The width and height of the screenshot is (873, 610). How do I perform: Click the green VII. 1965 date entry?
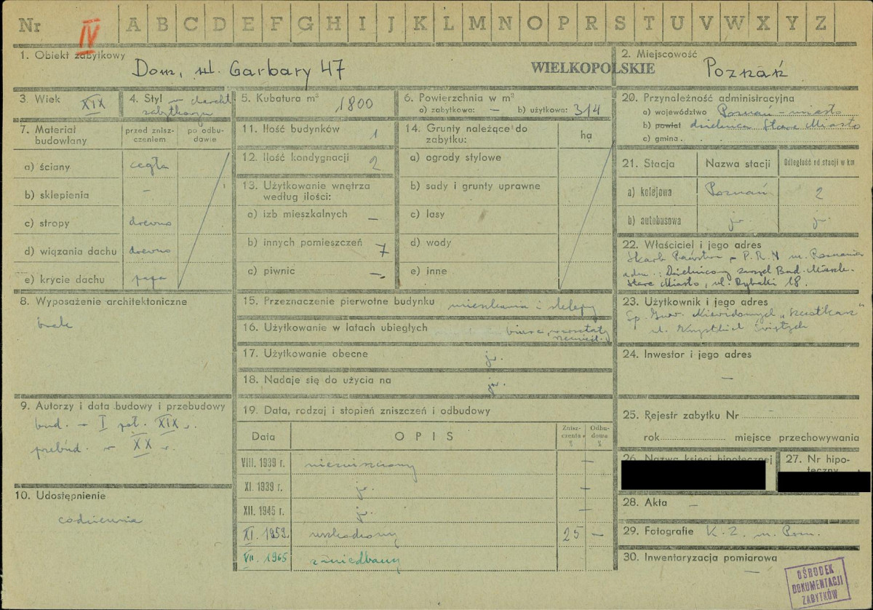click(x=265, y=558)
